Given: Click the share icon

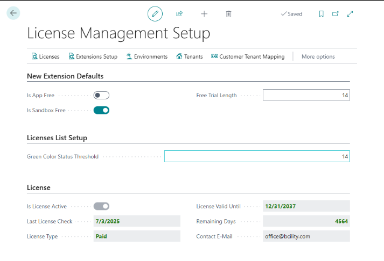Looking at the screenshot, I should tap(179, 14).
